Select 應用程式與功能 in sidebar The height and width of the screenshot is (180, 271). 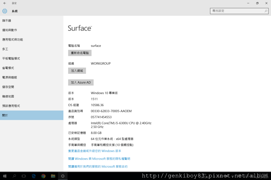(x=32, y=40)
